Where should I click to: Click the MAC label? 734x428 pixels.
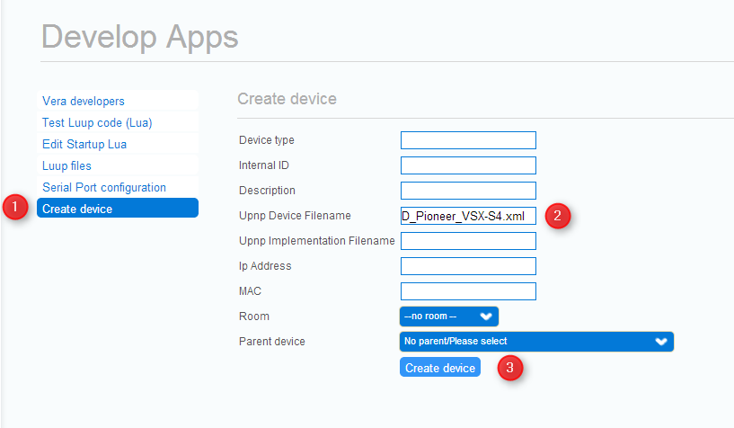pos(250,291)
